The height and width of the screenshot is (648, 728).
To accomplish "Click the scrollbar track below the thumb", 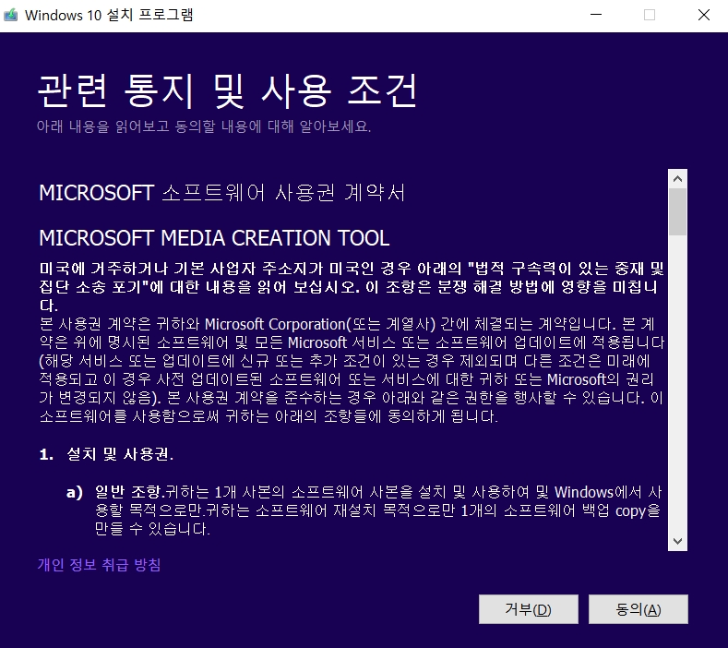I will (x=677, y=383).
